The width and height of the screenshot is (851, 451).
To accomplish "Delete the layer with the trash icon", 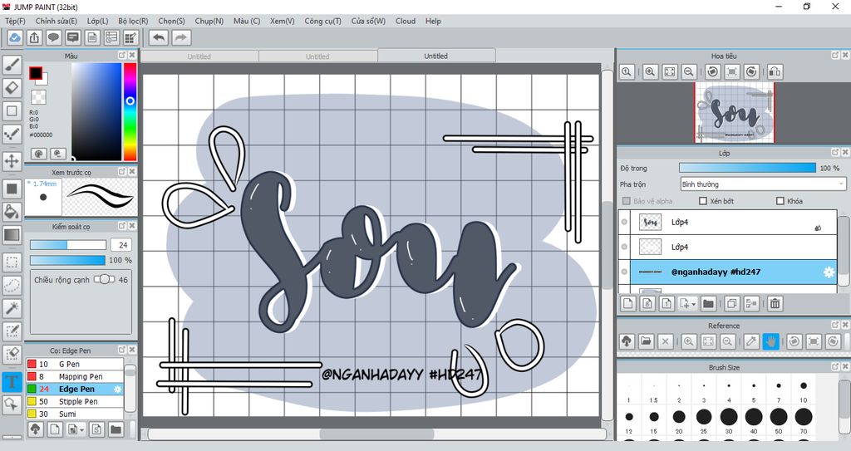I will pos(775,304).
